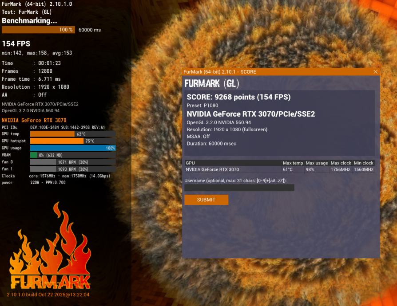Click the 1756MHz table cell
Viewport: 397px width, 306px height.
click(x=340, y=169)
